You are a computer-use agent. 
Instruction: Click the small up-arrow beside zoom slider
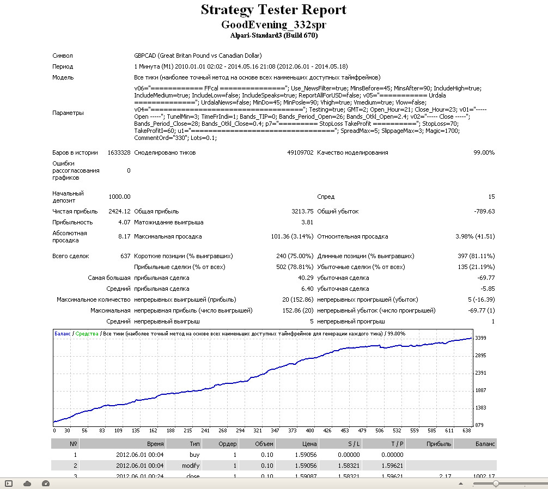[461, 484]
